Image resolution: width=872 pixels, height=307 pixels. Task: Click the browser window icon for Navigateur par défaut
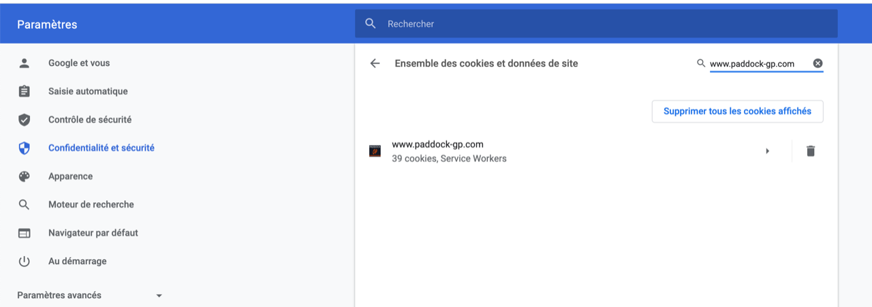click(25, 233)
